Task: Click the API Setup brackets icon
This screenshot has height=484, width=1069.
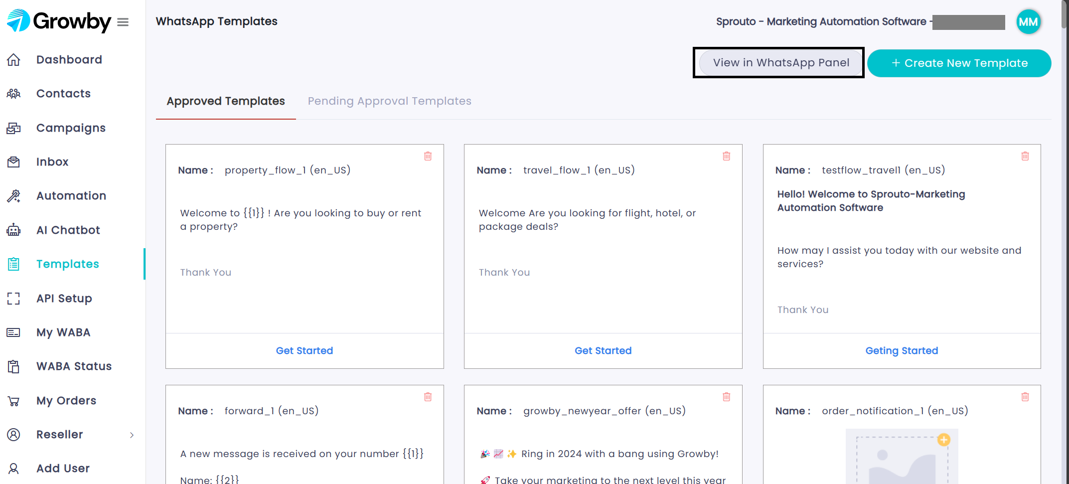Action: pyautogui.click(x=13, y=299)
